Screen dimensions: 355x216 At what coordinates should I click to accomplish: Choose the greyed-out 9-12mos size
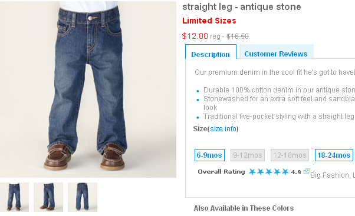(x=248, y=155)
